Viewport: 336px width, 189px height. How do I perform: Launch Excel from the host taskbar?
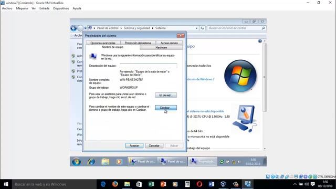tap(151, 184)
